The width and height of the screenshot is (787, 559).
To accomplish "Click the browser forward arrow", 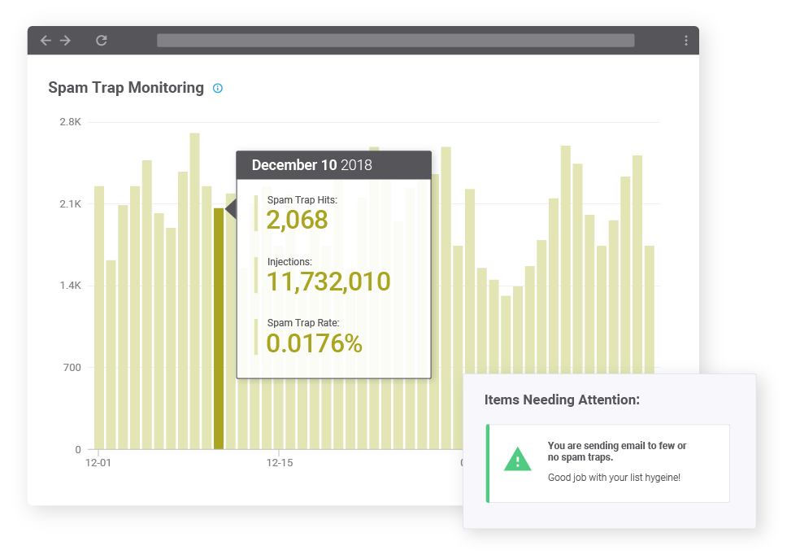I will pos(65,41).
